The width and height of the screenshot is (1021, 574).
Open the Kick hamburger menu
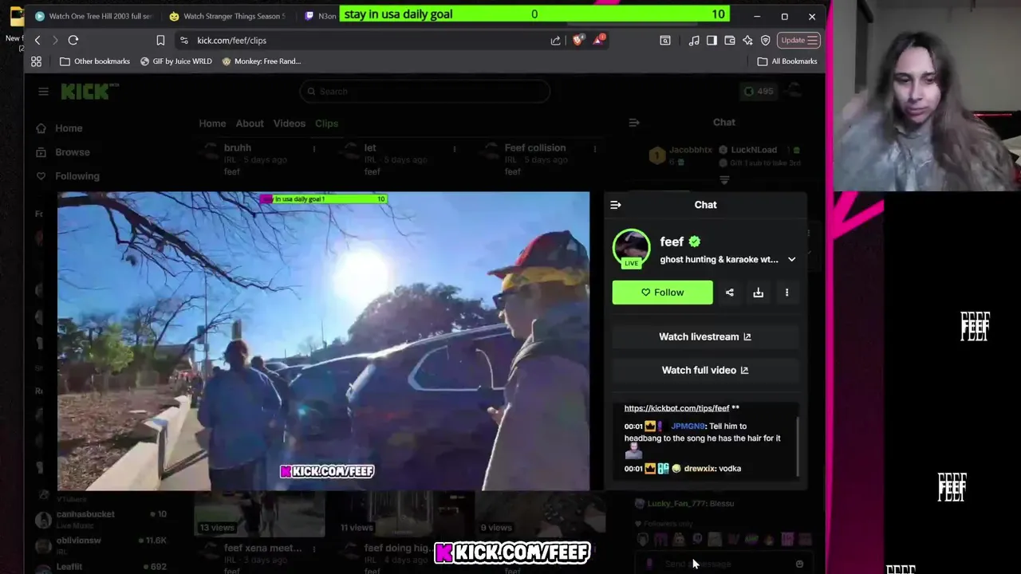click(43, 92)
